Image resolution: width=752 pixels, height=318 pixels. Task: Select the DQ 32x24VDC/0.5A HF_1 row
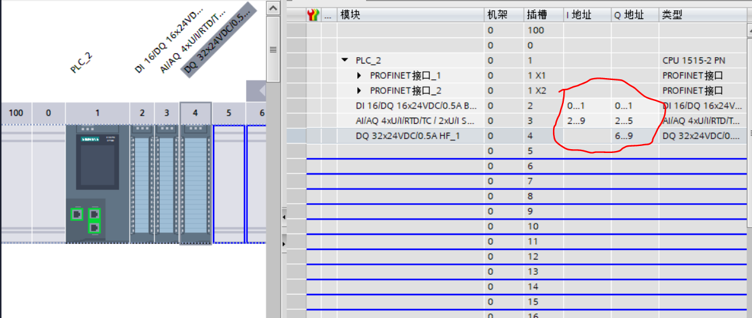407,136
